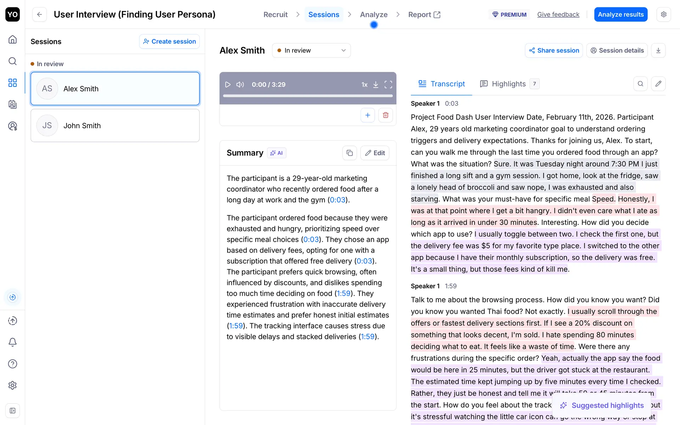Screen dimensions: 680x425
Task: Delete the recording with the trash icon
Action: click(x=385, y=115)
